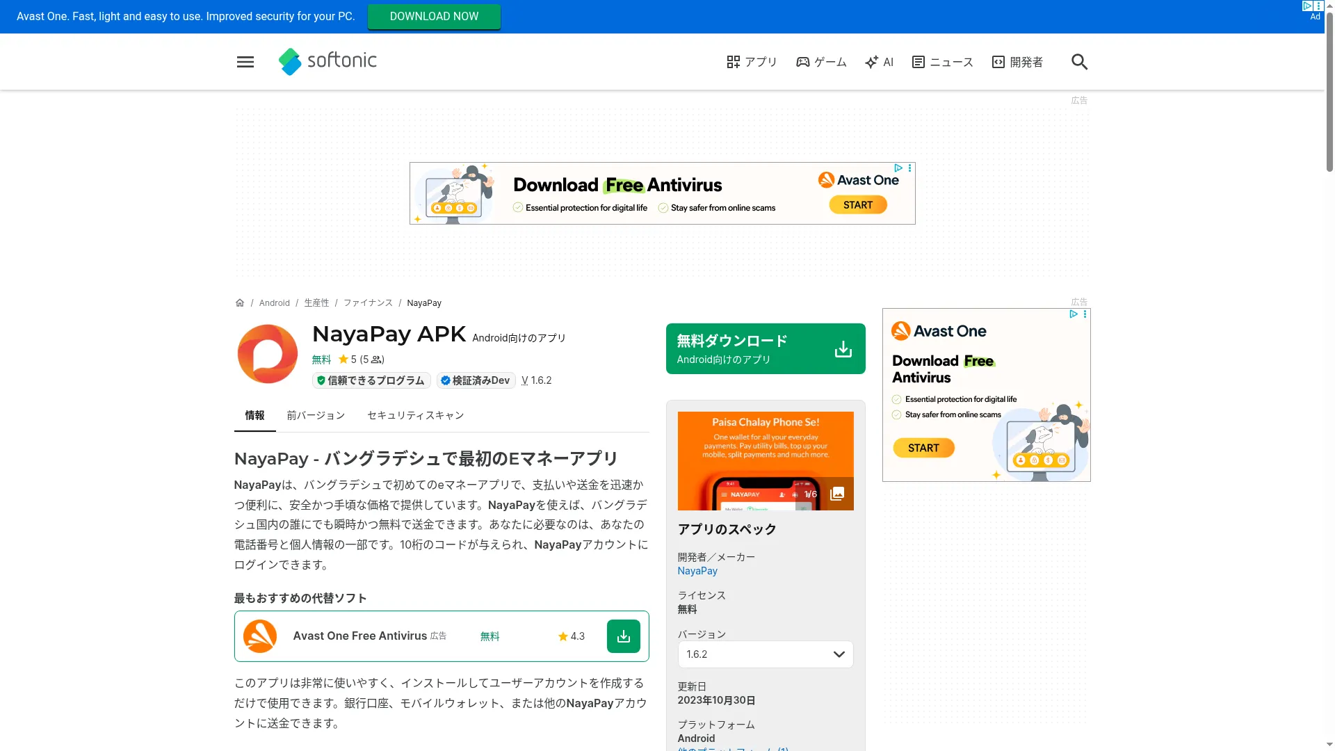Click the 無料 label under app title

coord(321,360)
